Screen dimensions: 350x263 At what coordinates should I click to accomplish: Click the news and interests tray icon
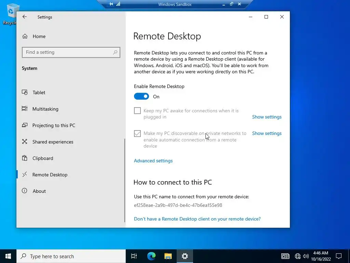click(285, 256)
